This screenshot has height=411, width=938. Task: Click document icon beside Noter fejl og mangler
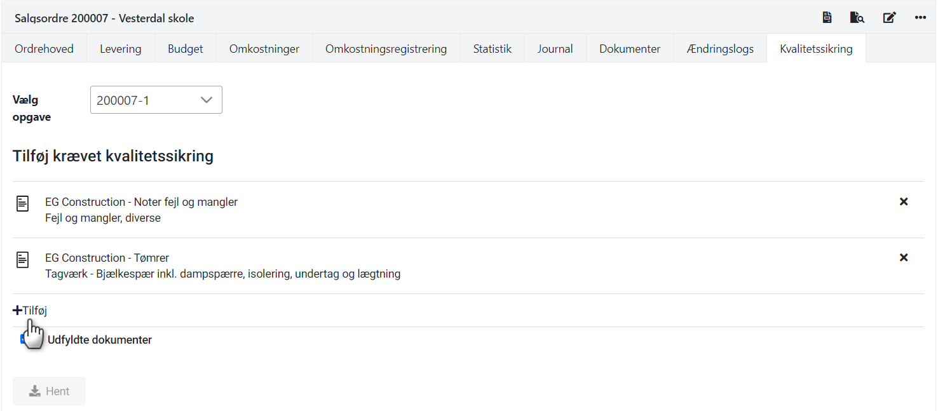pos(23,204)
